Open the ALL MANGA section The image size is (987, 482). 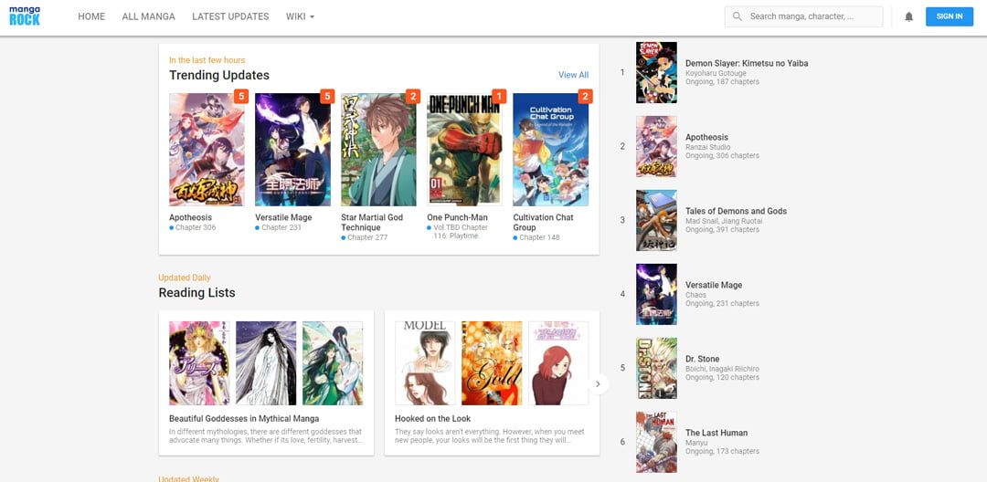pos(149,16)
